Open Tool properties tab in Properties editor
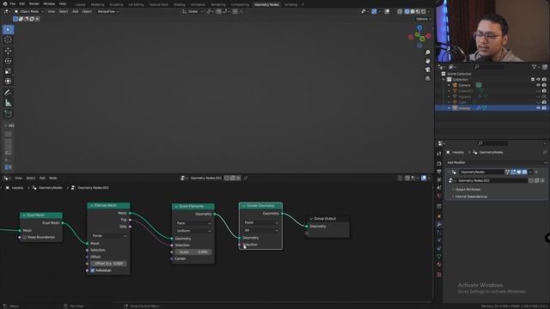The height and width of the screenshot is (309, 550). tap(439, 154)
